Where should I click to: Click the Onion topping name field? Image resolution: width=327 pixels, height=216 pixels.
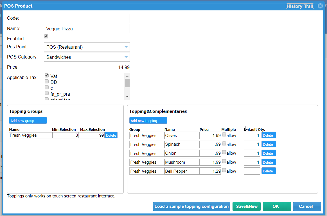(x=182, y=153)
